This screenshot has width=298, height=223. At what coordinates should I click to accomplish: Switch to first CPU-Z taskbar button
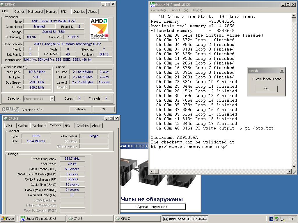[90, 219]
